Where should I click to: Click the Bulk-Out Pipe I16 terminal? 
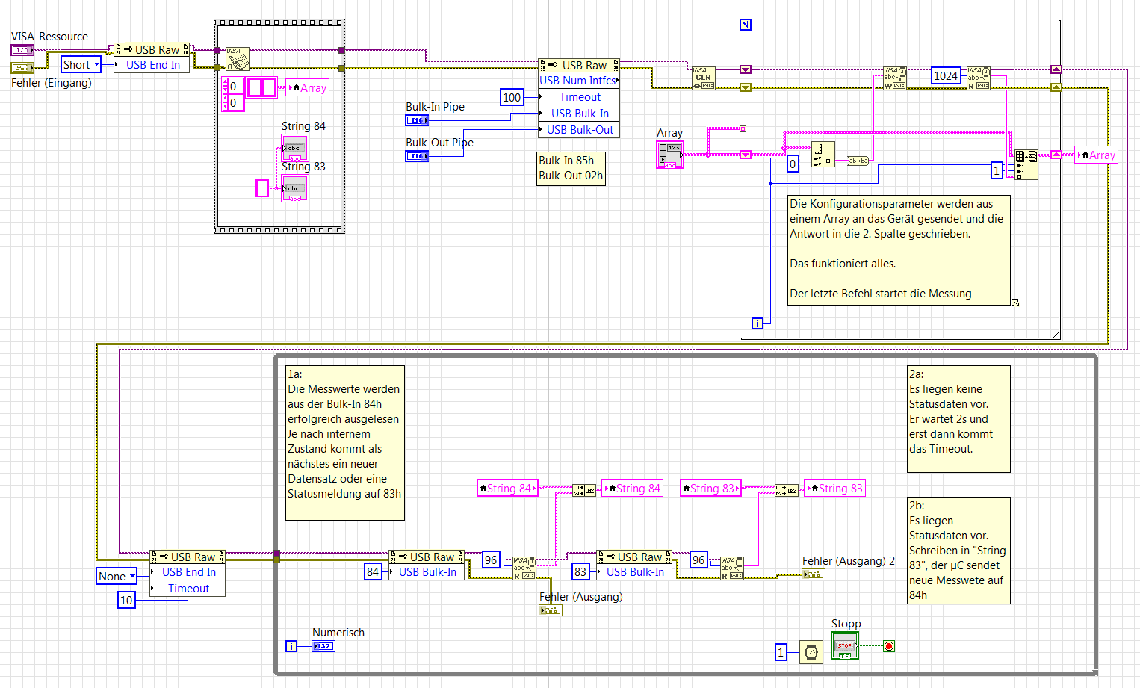coord(417,156)
